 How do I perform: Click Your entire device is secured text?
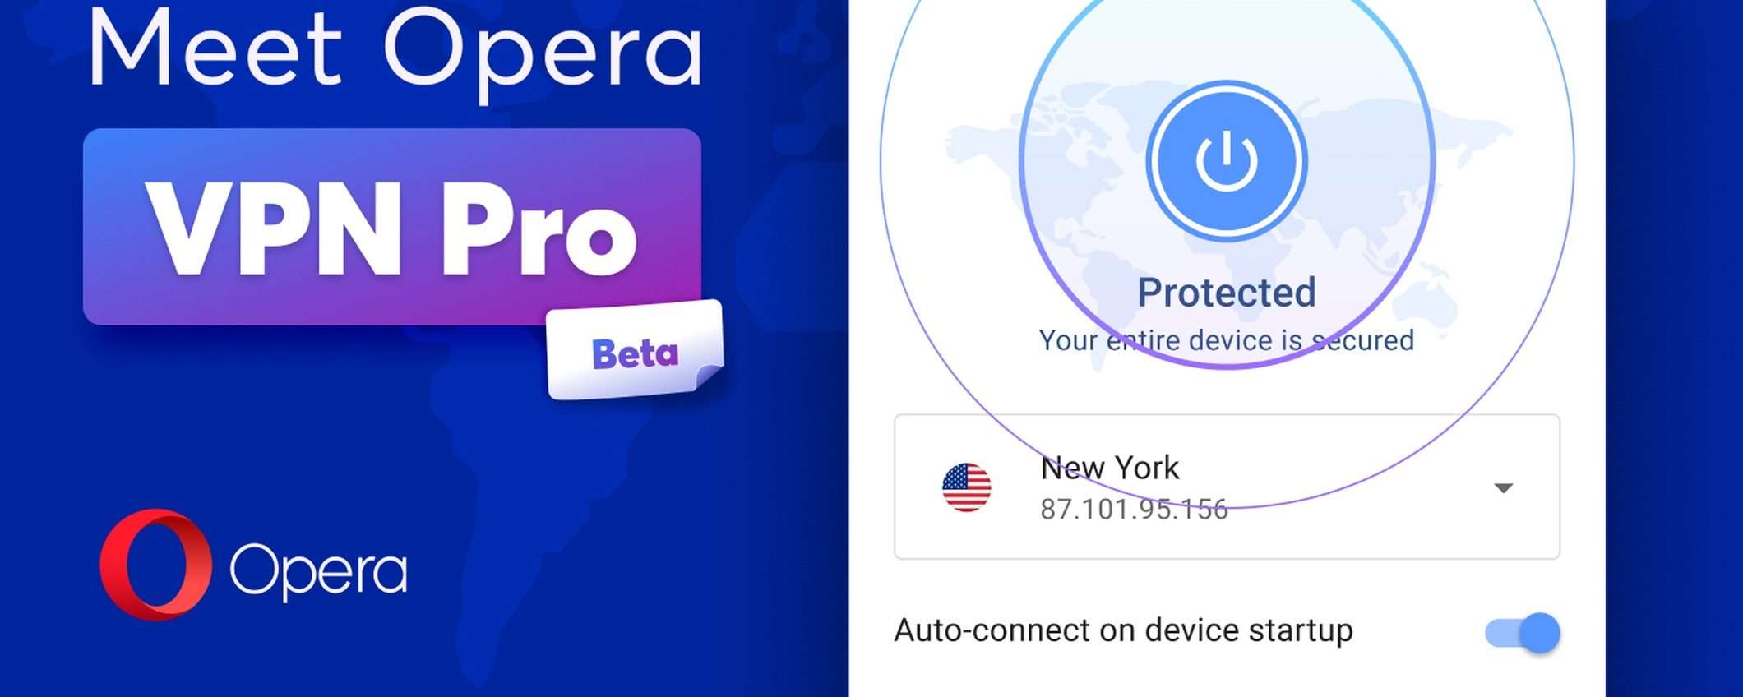pyautogui.click(x=1227, y=340)
